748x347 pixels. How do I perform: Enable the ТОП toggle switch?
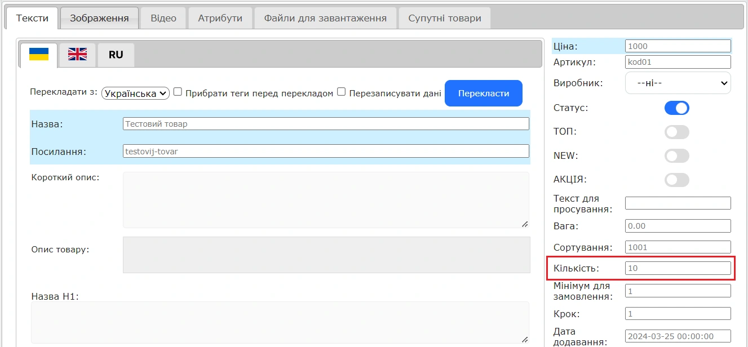pos(677,132)
